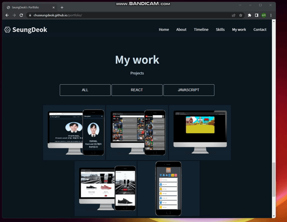287x222 pixels.
Task: Minimize the browser window
Action: pos(250,5)
